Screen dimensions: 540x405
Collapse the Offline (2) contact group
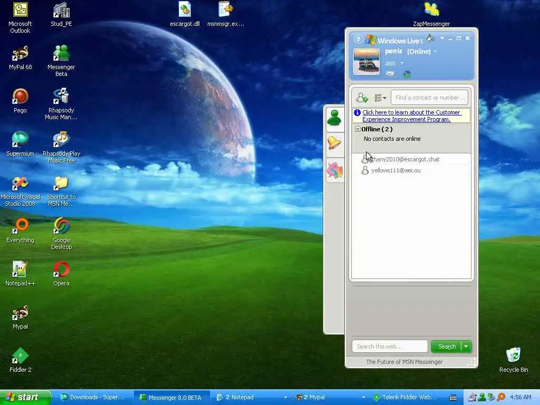click(358, 129)
